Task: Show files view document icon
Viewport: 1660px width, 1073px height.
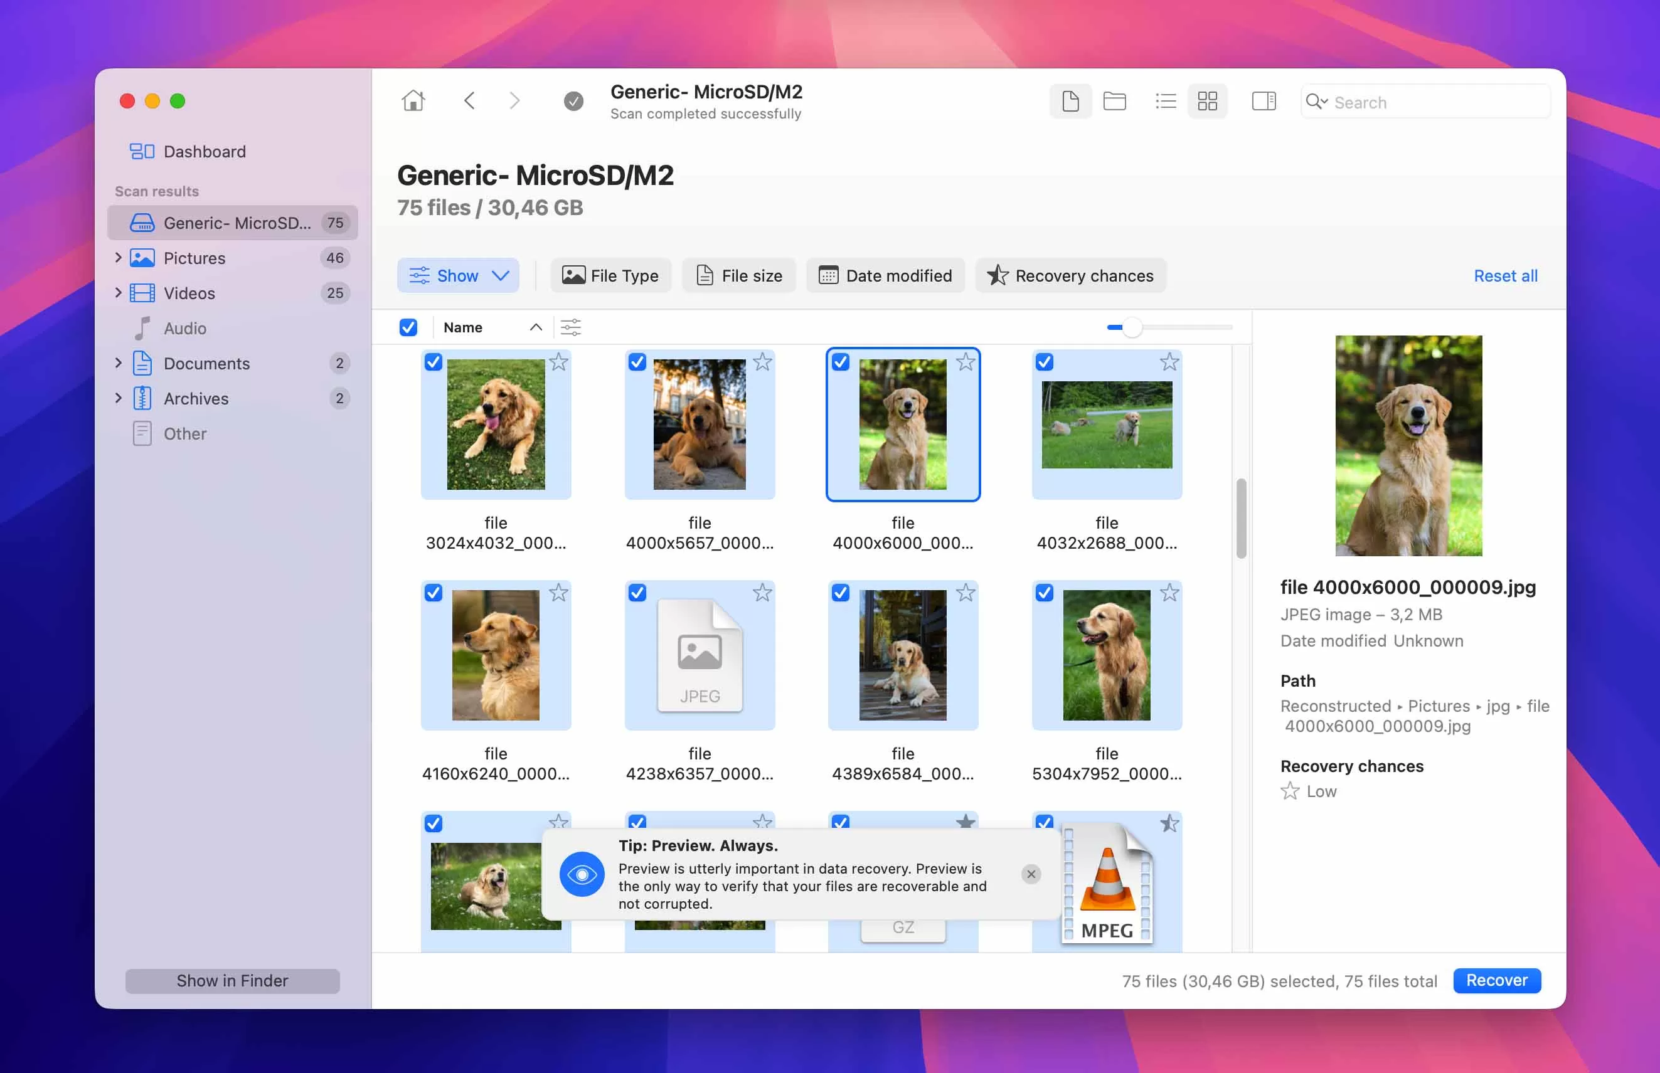Action: pyautogui.click(x=1070, y=102)
